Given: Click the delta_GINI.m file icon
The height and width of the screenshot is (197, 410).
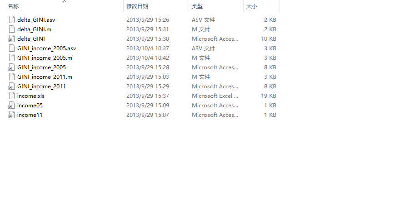Looking at the screenshot, I should coord(12,29).
